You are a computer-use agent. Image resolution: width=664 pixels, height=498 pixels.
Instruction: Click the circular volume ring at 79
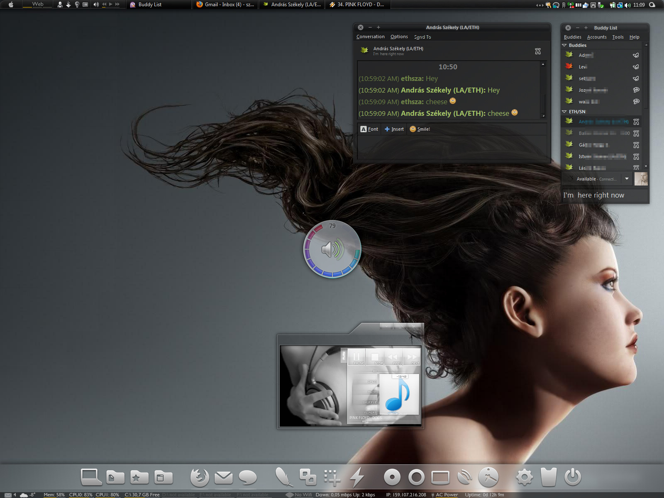pos(332,249)
